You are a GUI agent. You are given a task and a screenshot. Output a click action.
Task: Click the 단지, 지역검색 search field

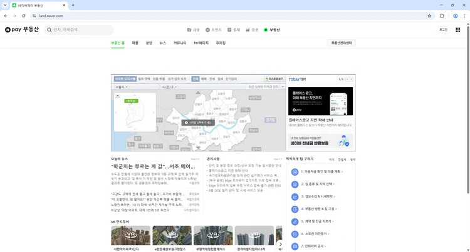coord(80,29)
